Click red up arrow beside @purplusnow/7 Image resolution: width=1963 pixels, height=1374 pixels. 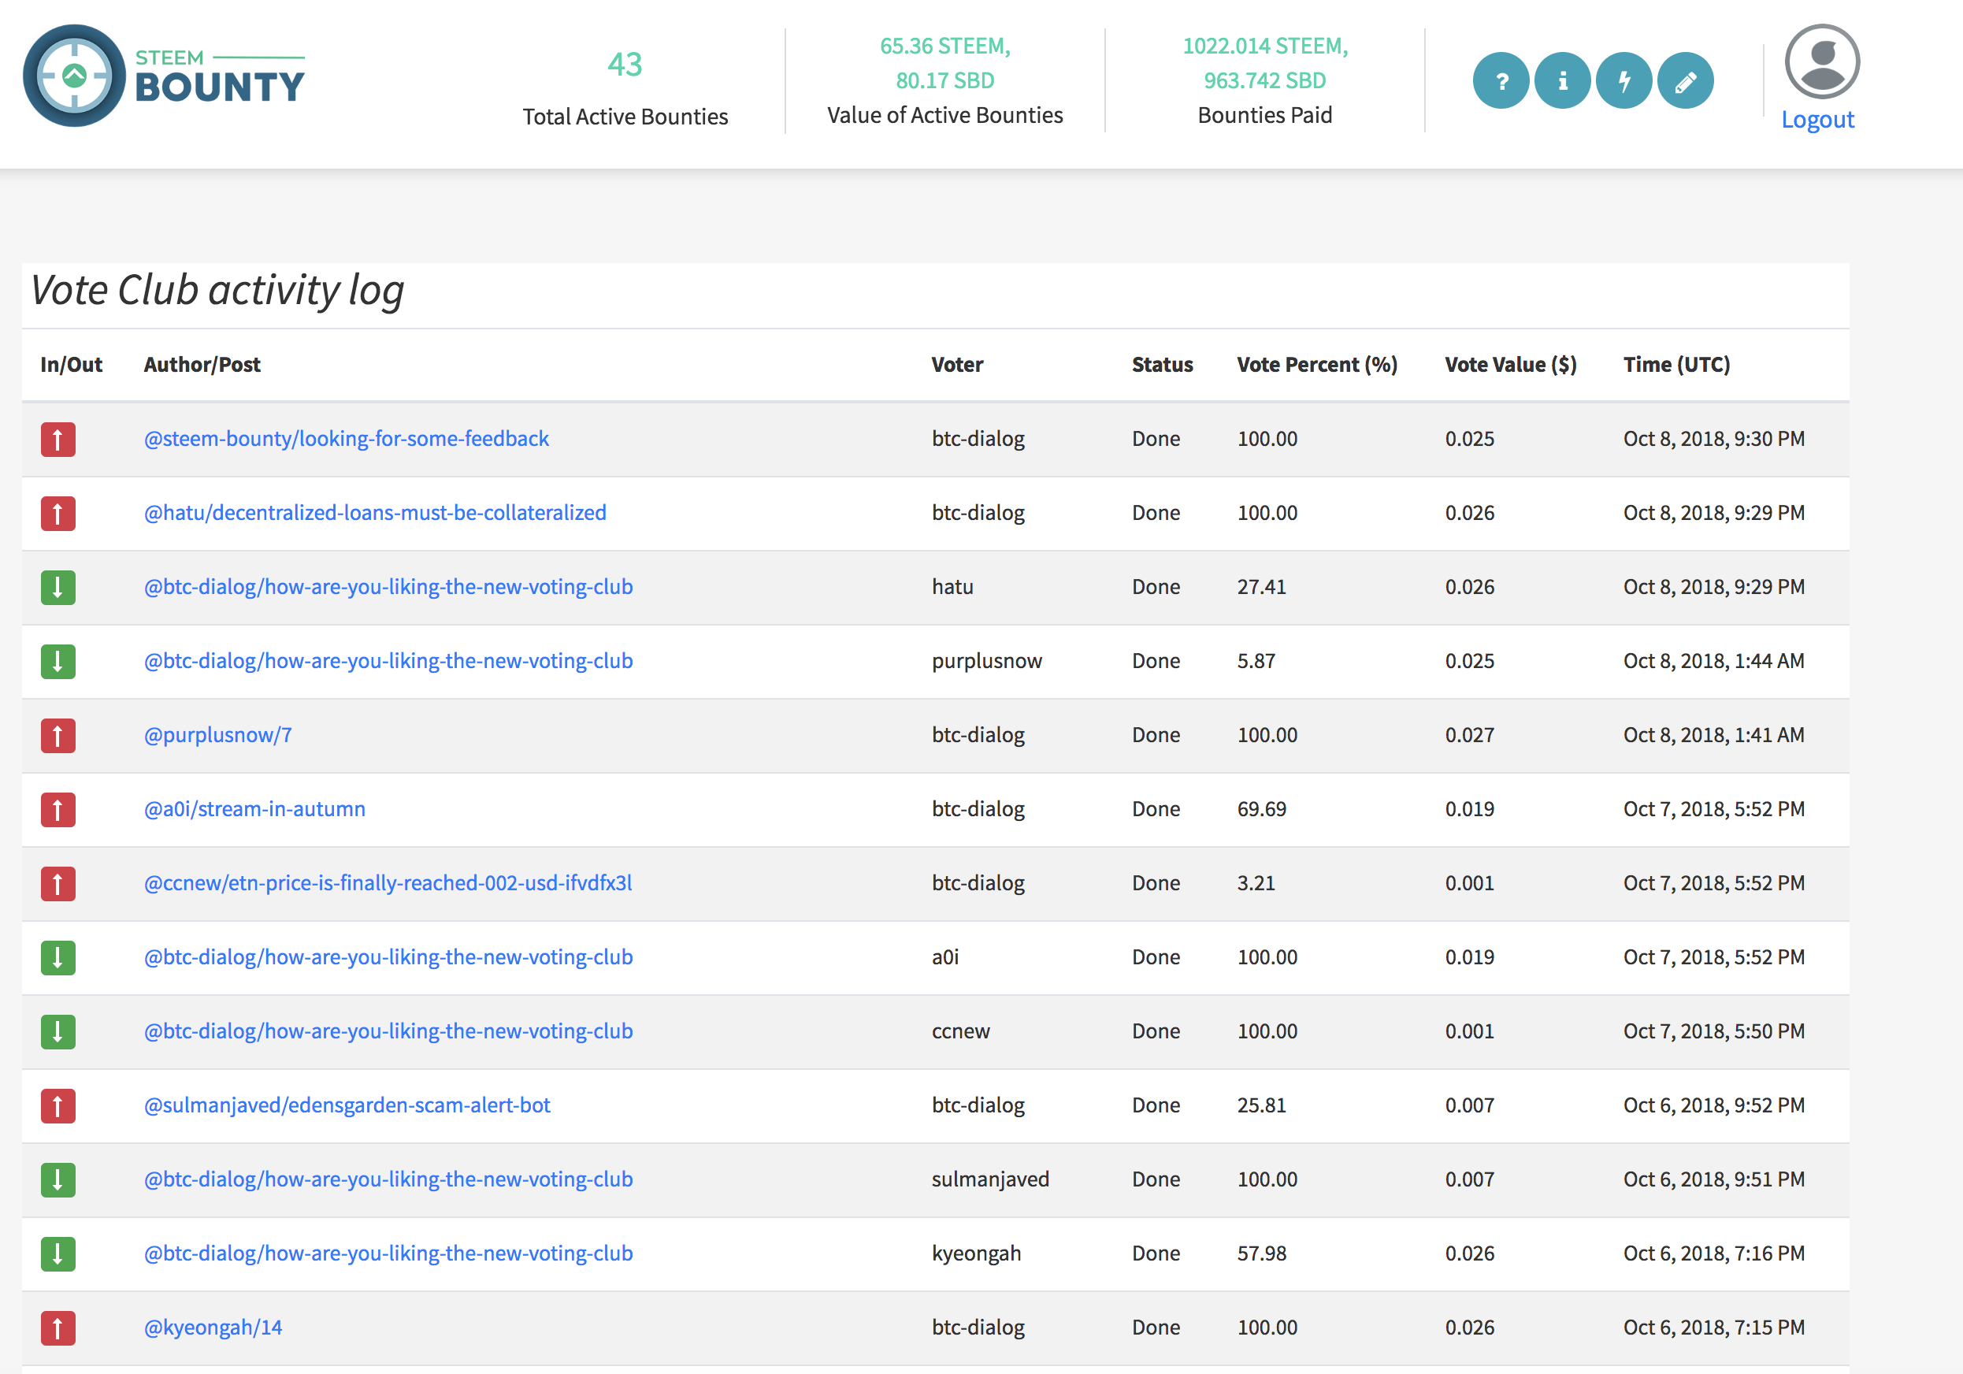click(x=58, y=736)
